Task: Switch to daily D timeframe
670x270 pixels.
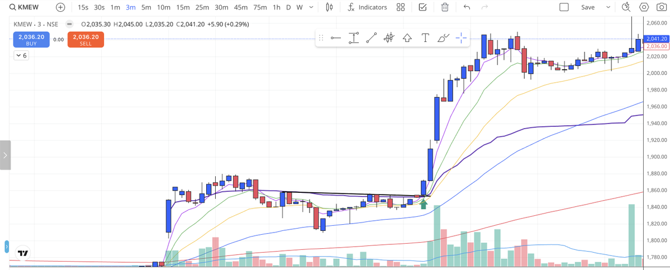Action: [x=288, y=7]
